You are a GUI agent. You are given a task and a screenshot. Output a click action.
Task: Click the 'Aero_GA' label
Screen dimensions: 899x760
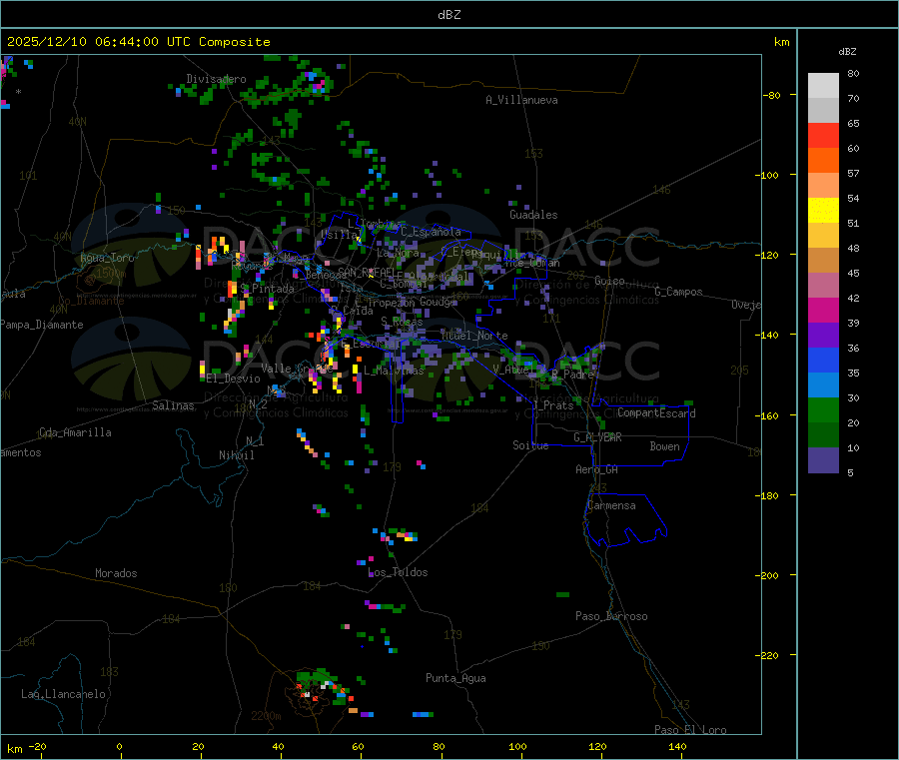597,469
